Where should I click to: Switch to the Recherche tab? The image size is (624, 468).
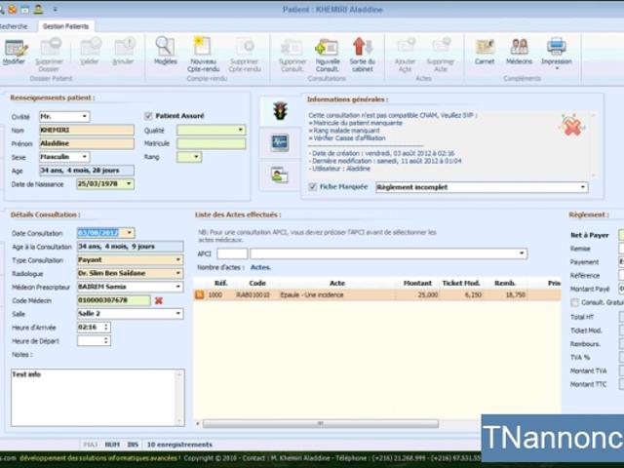tap(13, 26)
